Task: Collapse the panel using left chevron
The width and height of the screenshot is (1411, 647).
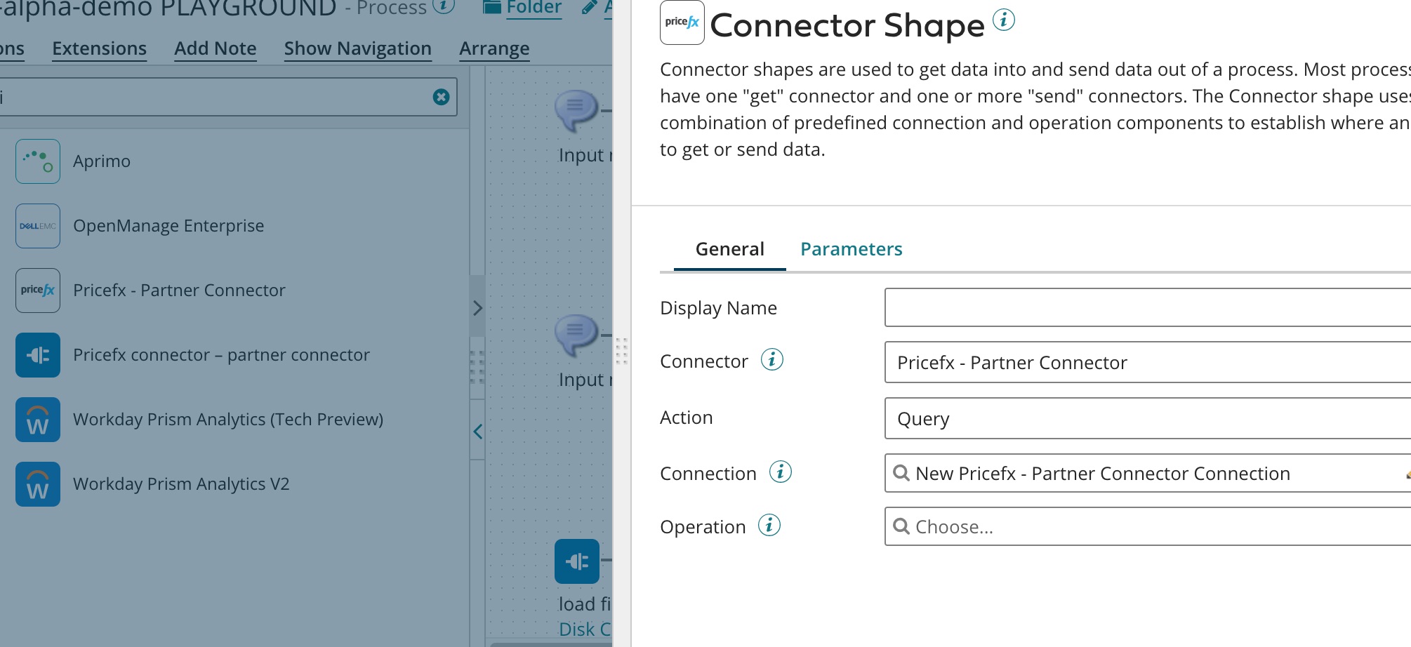Action: coord(477,432)
